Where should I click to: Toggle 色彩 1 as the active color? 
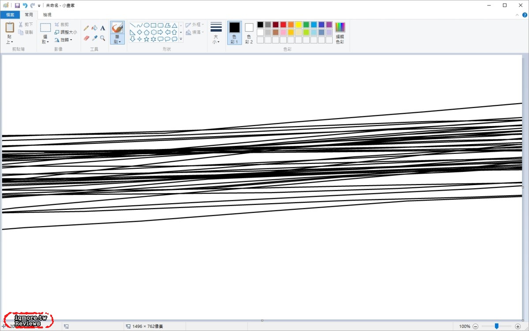(234, 33)
